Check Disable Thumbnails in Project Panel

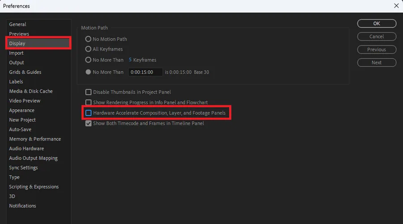[88, 92]
